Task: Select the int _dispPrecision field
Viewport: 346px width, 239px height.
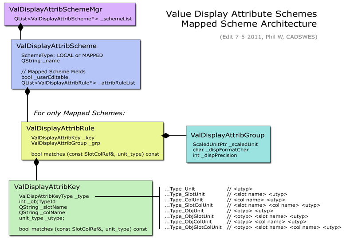Action: pos(215,156)
